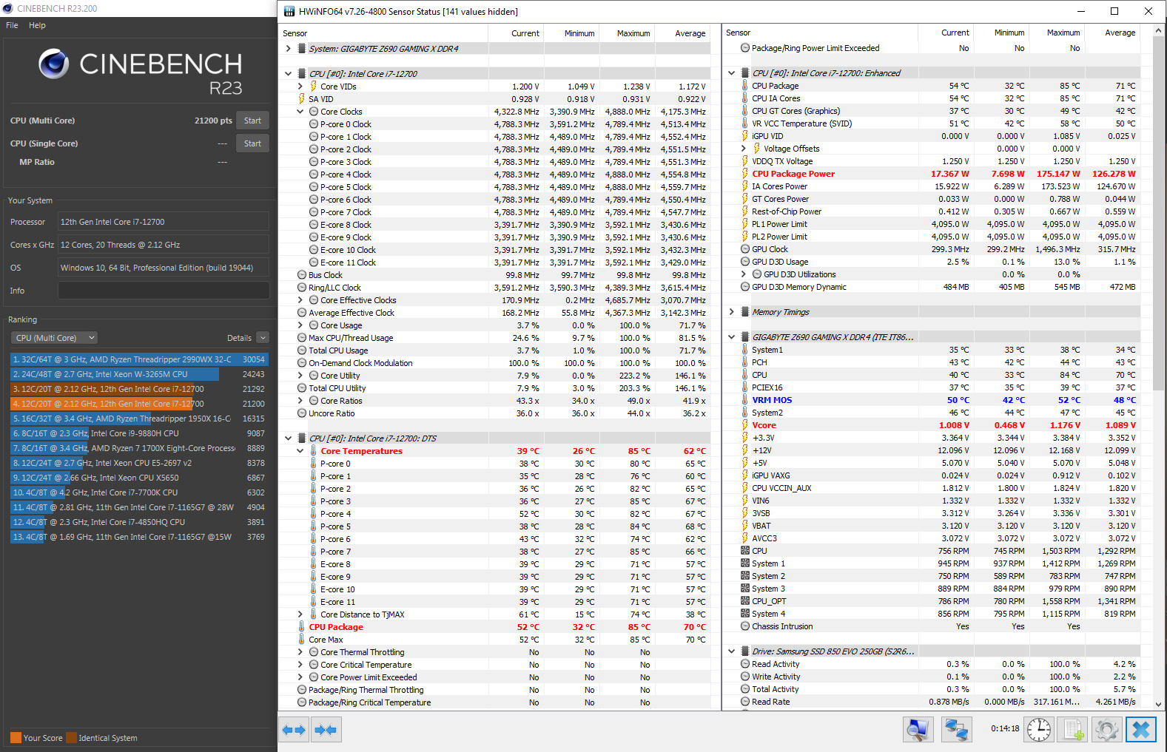Click the CPU Package Power lightning icon
The height and width of the screenshot is (752, 1167).
tap(745, 174)
